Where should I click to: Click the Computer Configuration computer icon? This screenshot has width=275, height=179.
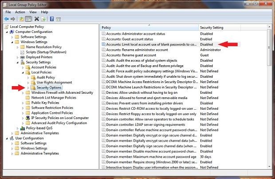coord(12,32)
